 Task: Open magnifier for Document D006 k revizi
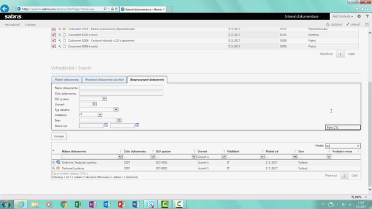pos(59,46)
